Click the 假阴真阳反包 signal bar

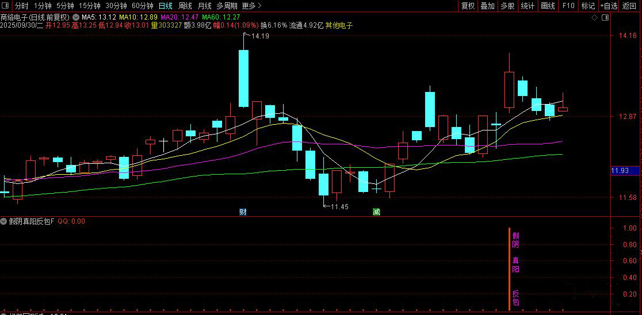click(x=510, y=269)
